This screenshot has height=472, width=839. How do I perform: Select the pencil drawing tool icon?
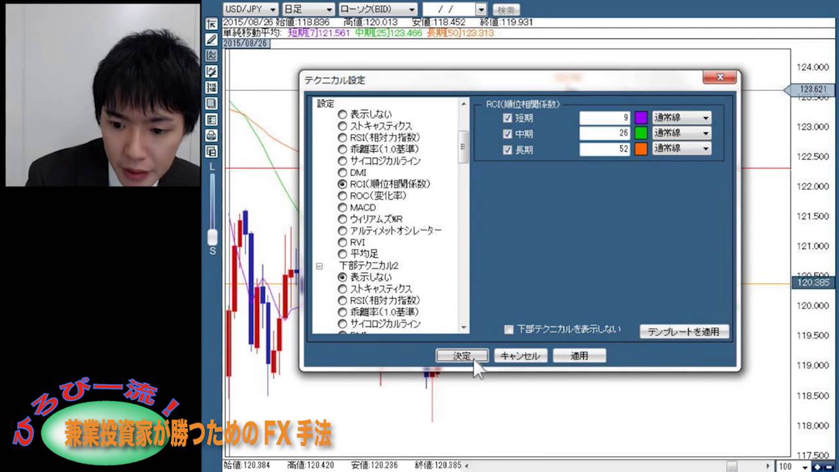pyautogui.click(x=211, y=39)
